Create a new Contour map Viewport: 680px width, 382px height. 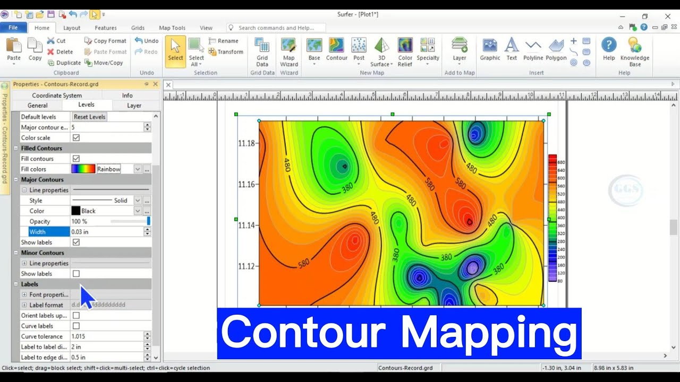[337, 49]
